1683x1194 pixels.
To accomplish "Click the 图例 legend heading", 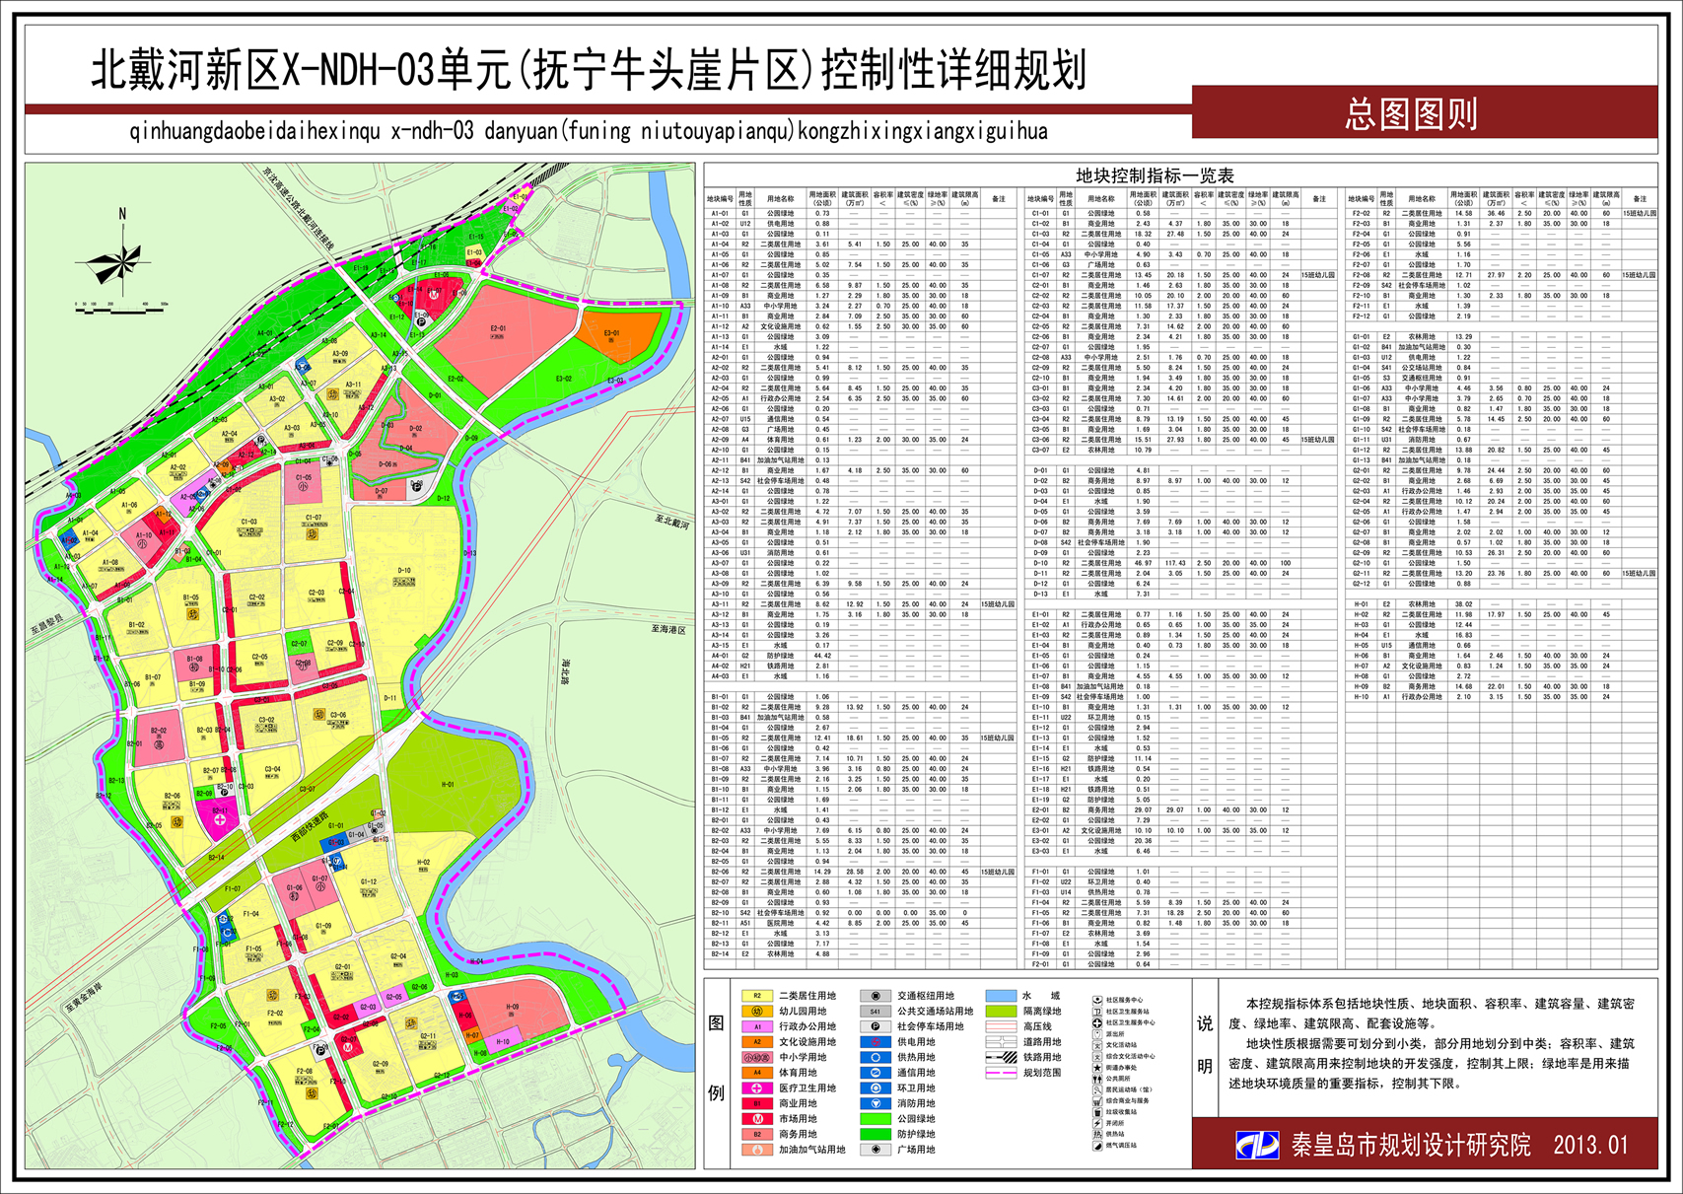I will click(717, 1057).
